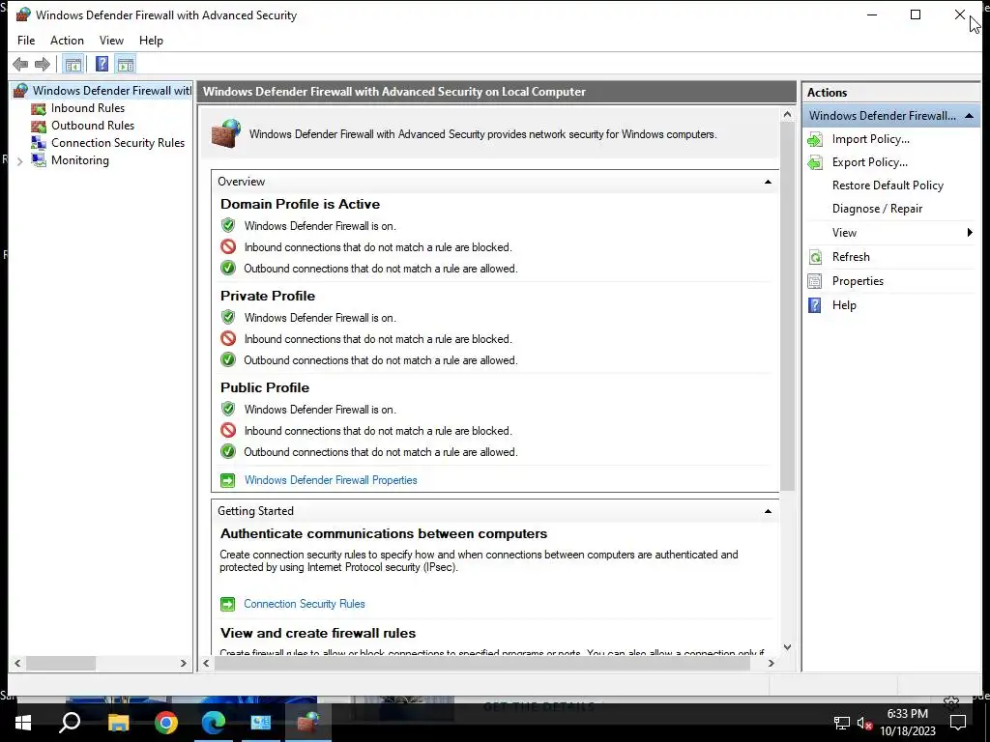Screen dimensions: 990x742
Task: Click Export Policy in Actions pane
Action: 870,162
